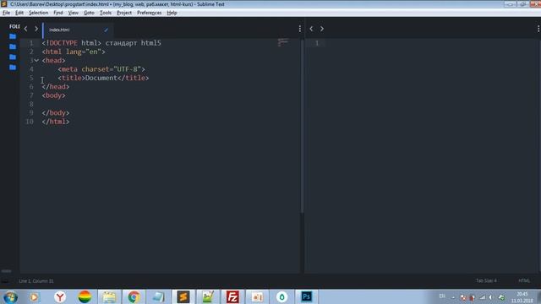Open the fourth folder in the sidebar

[x=13, y=68]
